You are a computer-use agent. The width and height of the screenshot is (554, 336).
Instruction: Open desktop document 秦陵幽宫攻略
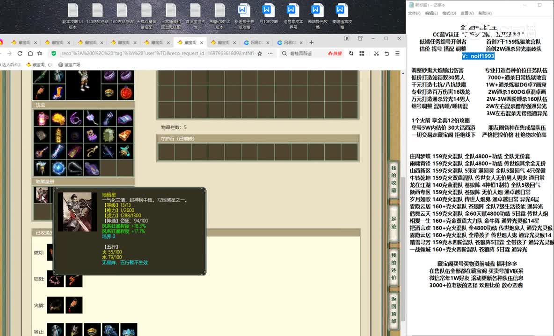click(342, 16)
